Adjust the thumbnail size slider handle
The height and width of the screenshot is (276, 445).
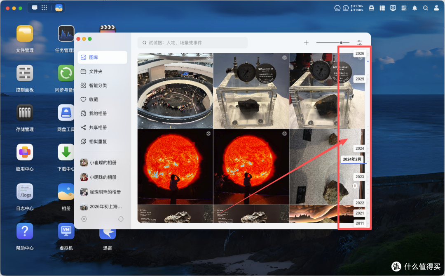pyautogui.click(x=341, y=42)
